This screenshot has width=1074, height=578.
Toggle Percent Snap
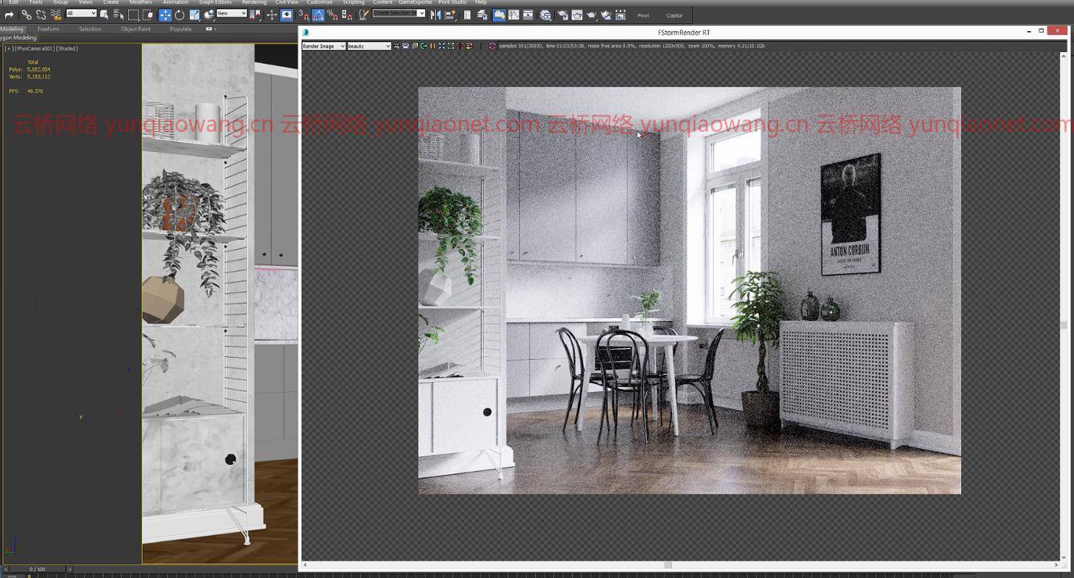(332, 14)
